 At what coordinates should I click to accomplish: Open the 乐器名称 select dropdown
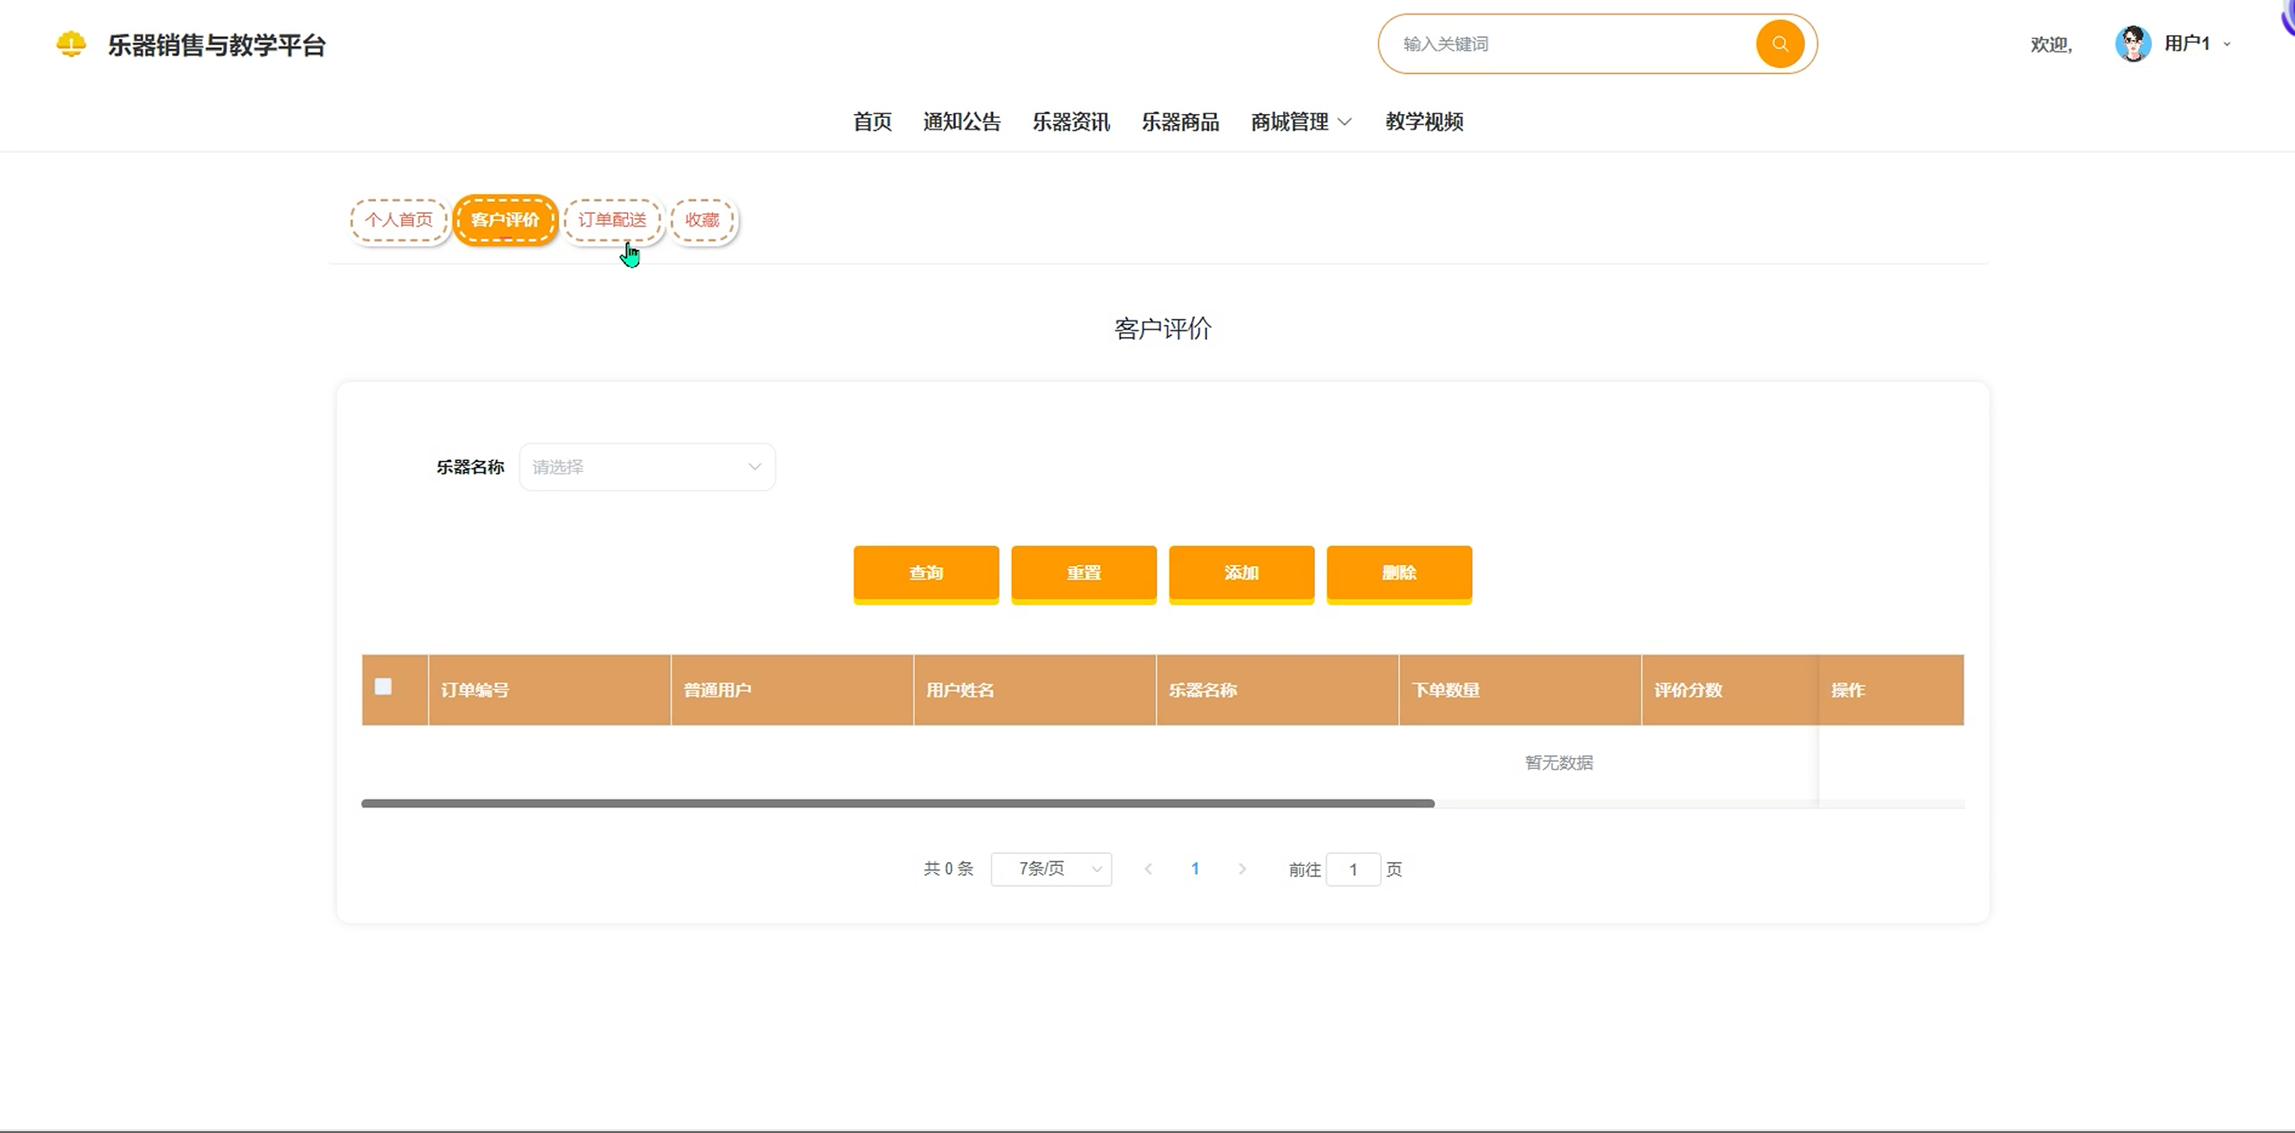click(646, 466)
